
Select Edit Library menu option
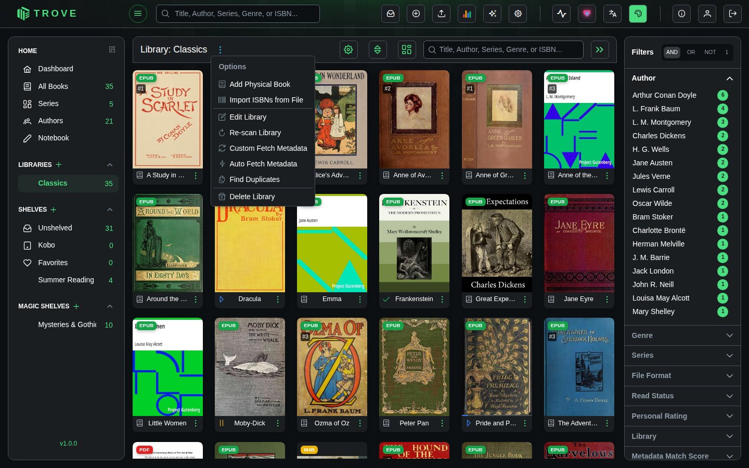[x=263, y=117]
